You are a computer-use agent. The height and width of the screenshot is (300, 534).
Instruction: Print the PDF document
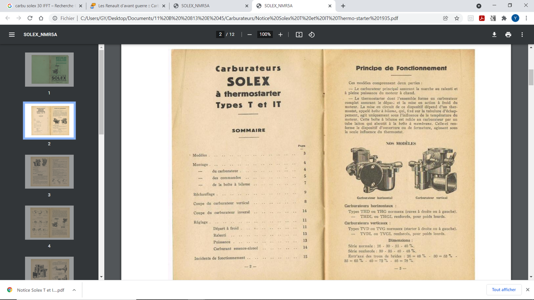click(508, 35)
